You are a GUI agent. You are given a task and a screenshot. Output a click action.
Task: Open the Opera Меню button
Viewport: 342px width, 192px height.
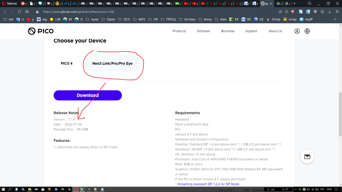[x=9, y=3]
